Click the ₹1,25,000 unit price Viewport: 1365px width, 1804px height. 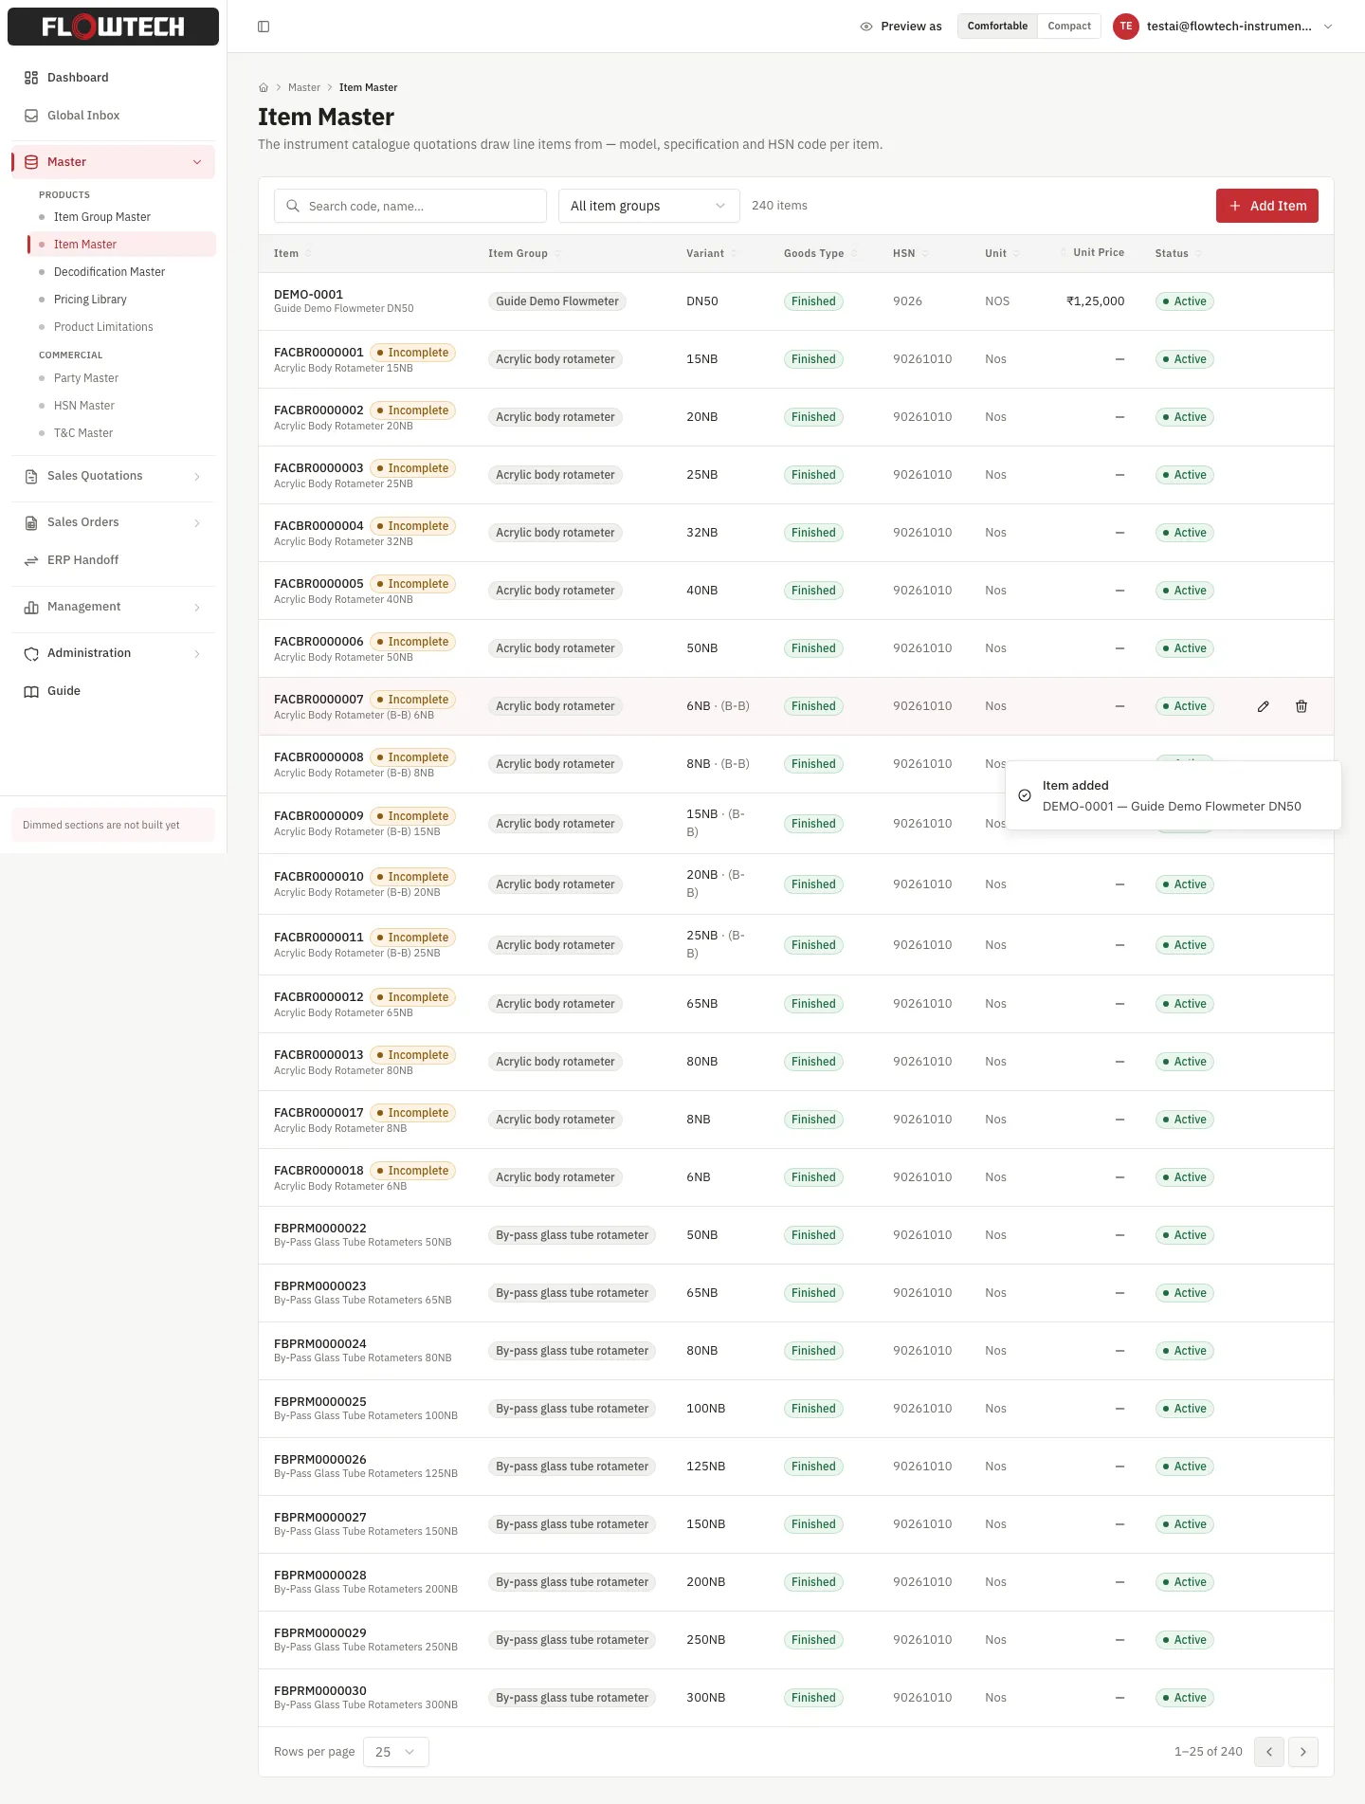pyautogui.click(x=1095, y=301)
